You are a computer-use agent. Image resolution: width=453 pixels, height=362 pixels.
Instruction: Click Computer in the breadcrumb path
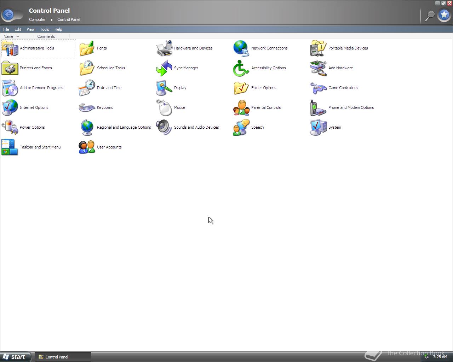coord(37,19)
